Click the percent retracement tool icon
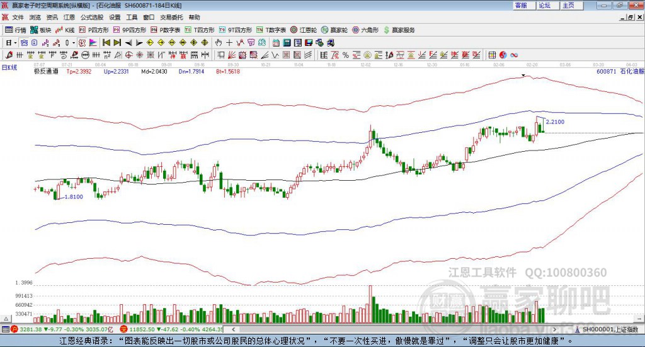Viewport: 645px width, 347px height. 346,55
